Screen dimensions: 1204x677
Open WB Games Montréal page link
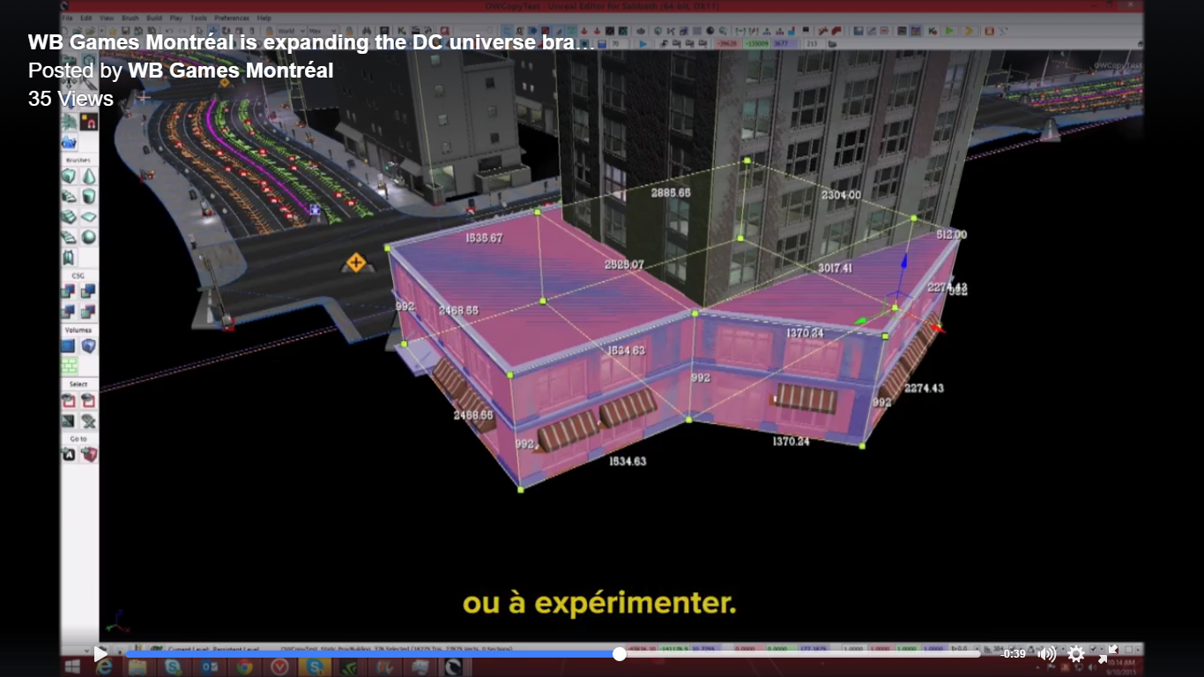[x=230, y=71]
